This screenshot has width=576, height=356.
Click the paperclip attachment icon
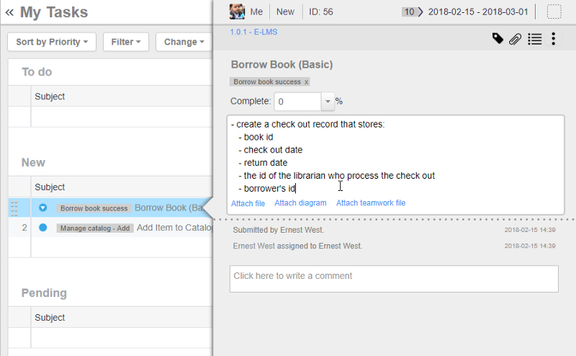pyautogui.click(x=515, y=39)
